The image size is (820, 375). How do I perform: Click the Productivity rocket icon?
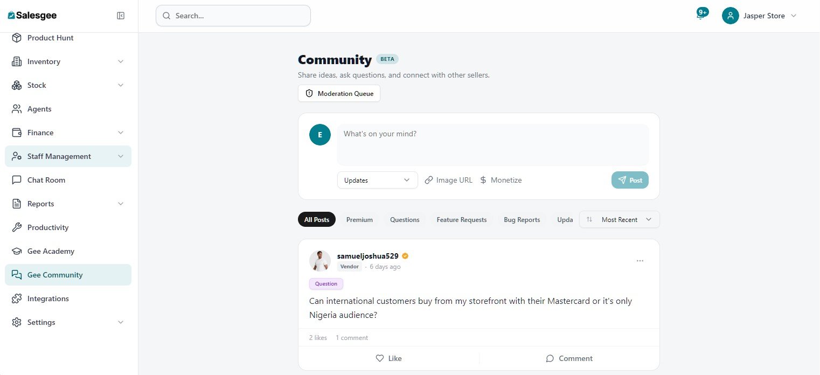click(17, 227)
